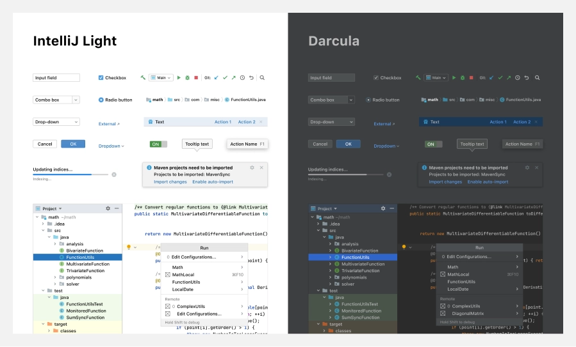
Task: Click the Cancel button in Light theme
Action: 45,144
